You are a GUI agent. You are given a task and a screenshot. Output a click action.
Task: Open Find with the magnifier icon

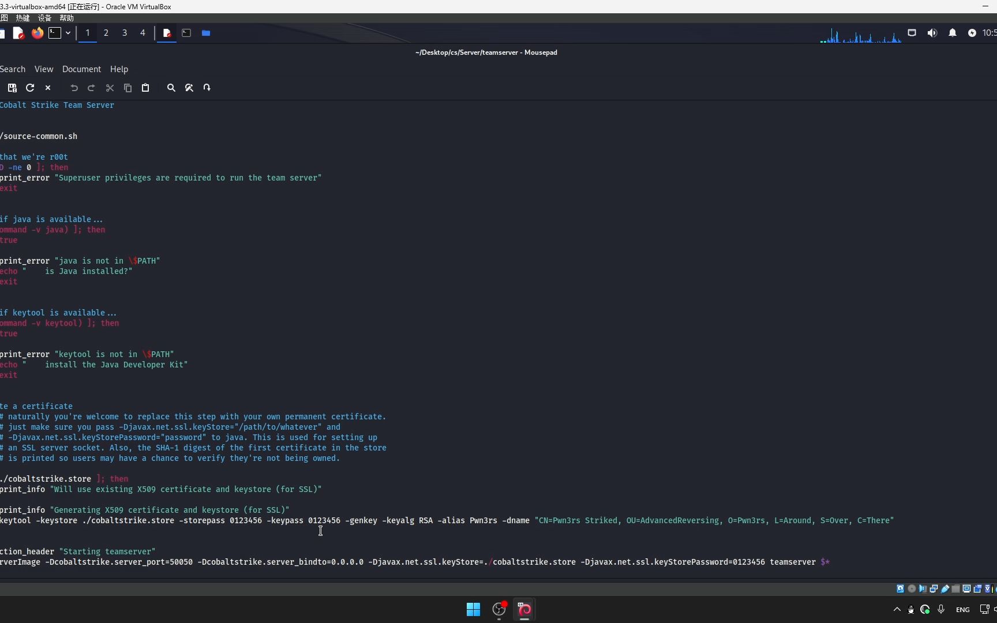pos(171,88)
